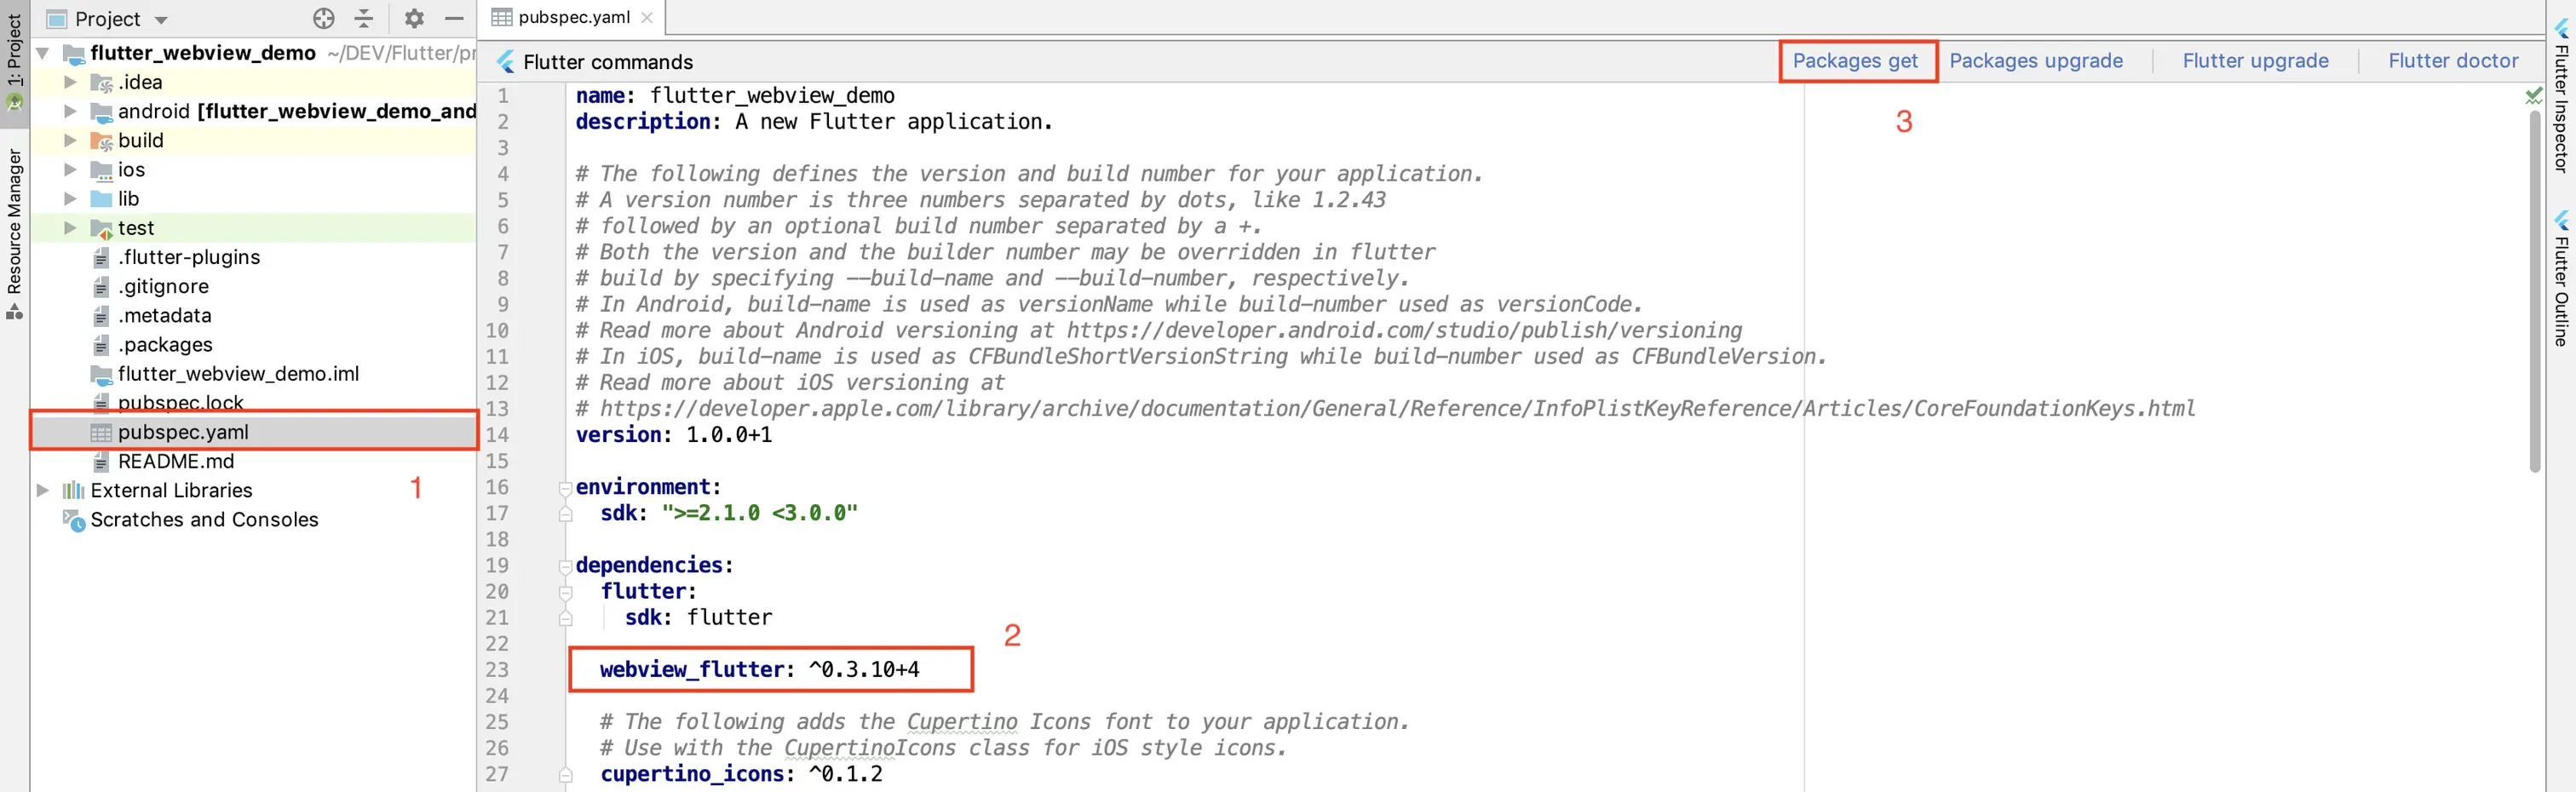Click the Resource Manager icon at bottom

pyautogui.click(x=14, y=311)
